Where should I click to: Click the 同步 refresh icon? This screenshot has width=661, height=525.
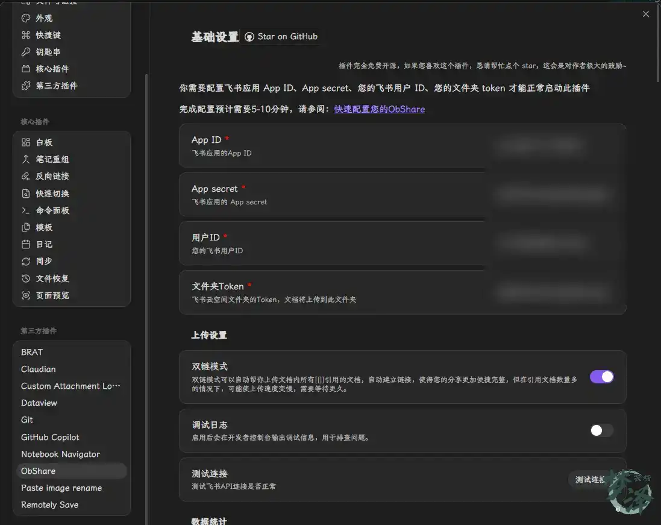(26, 262)
